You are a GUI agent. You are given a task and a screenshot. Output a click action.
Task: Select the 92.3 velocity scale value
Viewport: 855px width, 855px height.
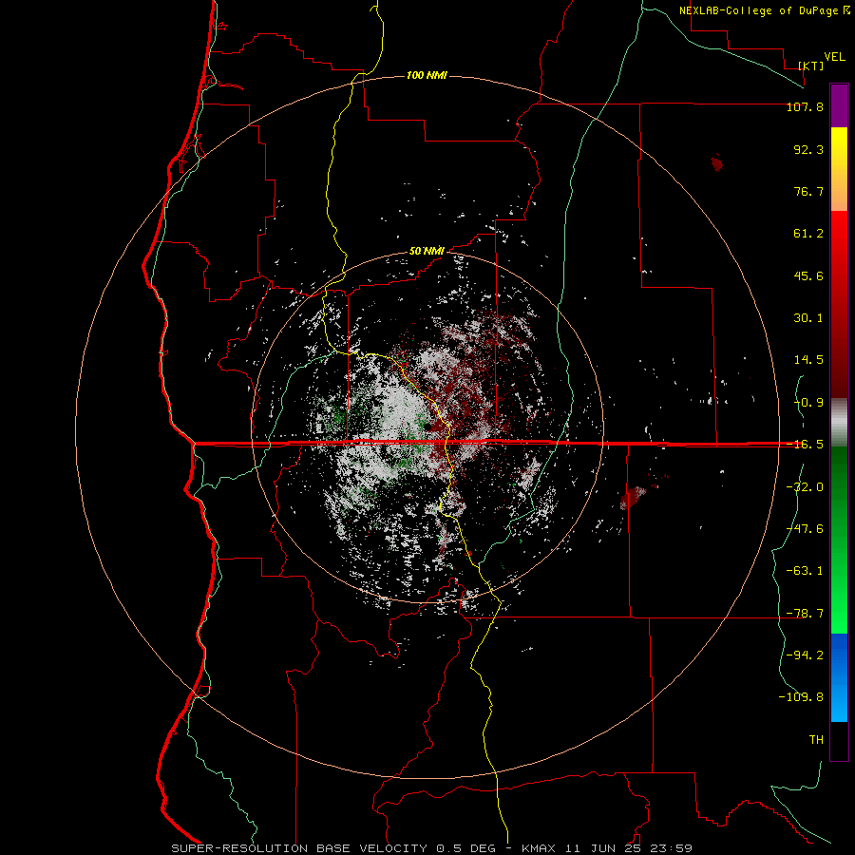(x=808, y=149)
